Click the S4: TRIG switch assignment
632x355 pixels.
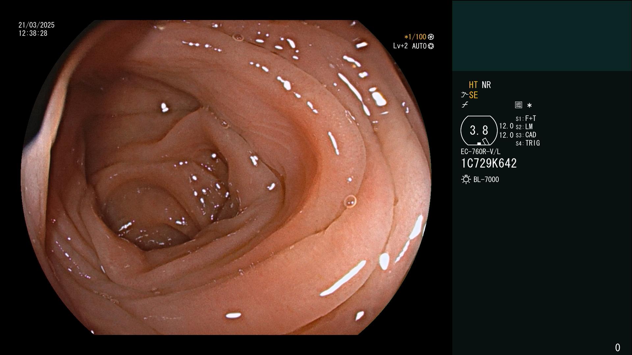(x=528, y=143)
